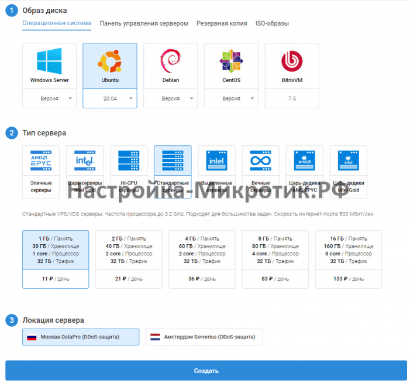Open Windows Server version dropdown
410x383 pixels.
point(49,99)
